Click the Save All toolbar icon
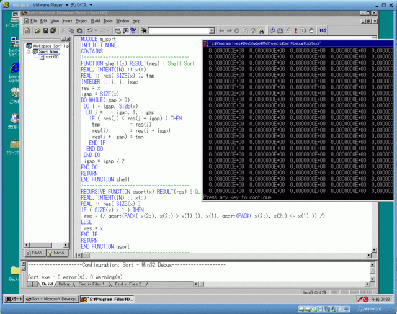The image size is (397, 314). tap(53, 30)
